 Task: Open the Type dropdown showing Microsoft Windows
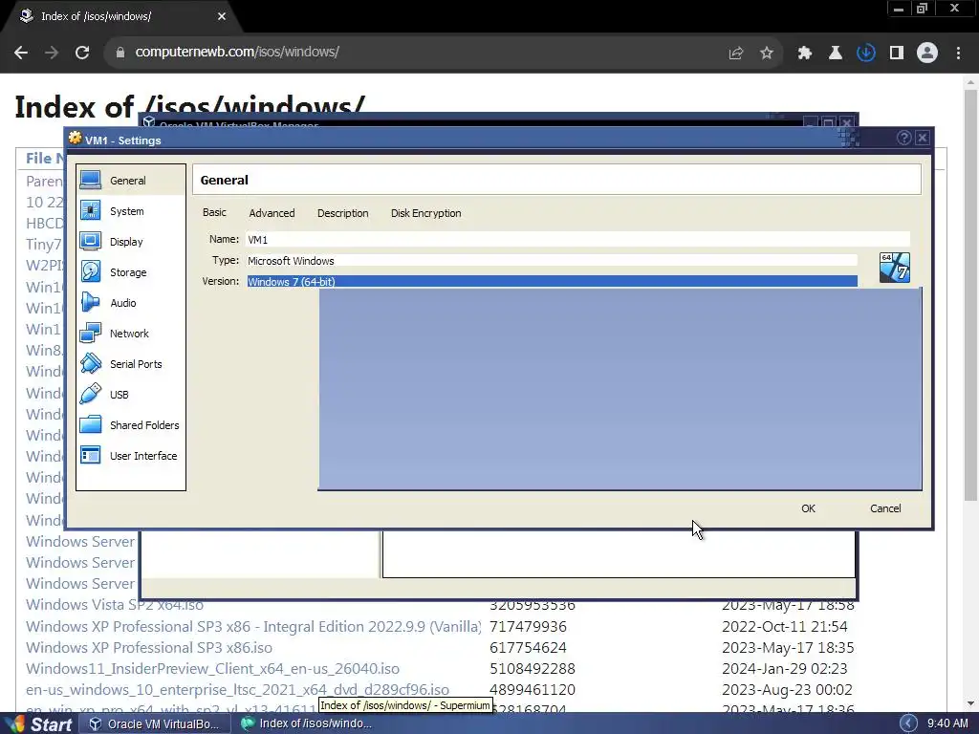point(552,261)
